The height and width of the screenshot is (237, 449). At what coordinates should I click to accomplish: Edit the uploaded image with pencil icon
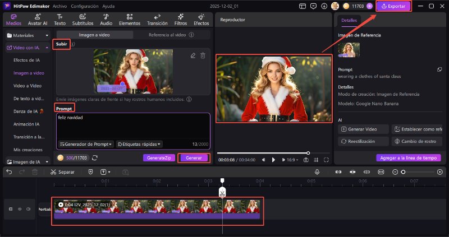point(193,55)
